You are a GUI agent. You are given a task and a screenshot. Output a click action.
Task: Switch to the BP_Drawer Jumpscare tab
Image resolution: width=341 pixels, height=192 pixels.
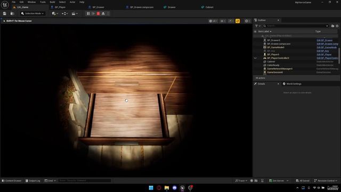140,7
